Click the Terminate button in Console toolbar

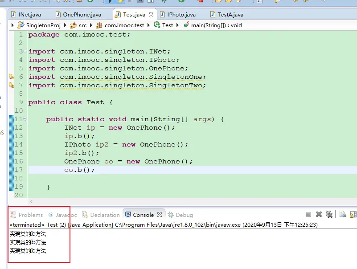[308, 215]
